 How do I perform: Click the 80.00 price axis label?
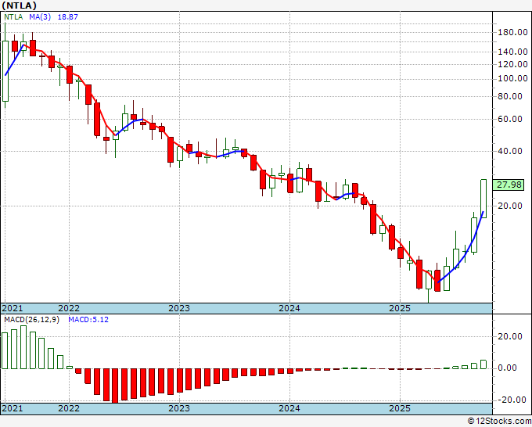pyautogui.click(x=510, y=96)
